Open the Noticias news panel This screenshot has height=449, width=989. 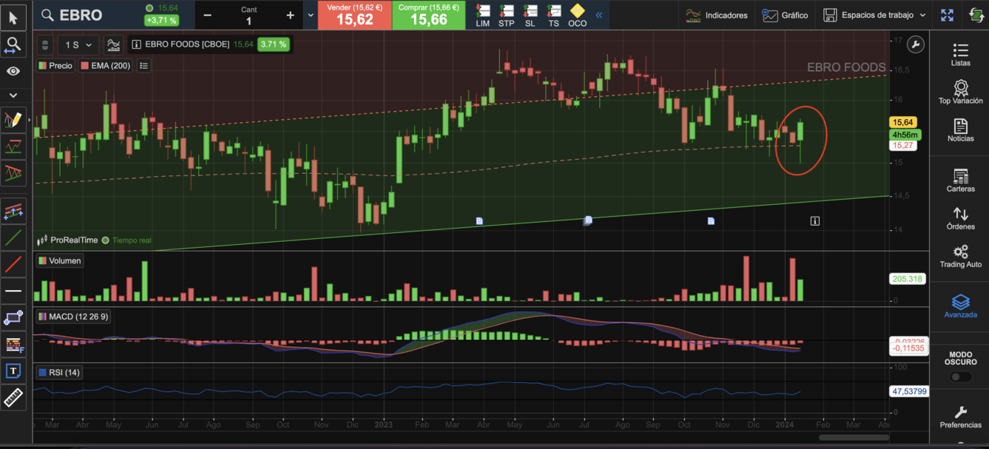(x=961, y=130)
